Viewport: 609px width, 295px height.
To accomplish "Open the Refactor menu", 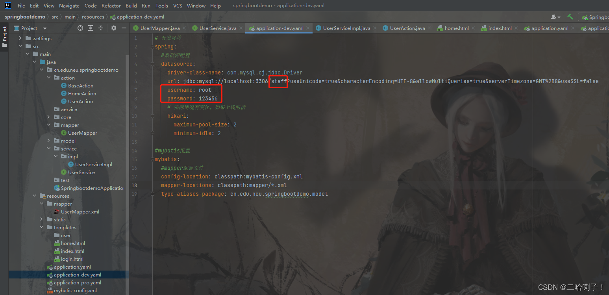I will tap(111, 6).
